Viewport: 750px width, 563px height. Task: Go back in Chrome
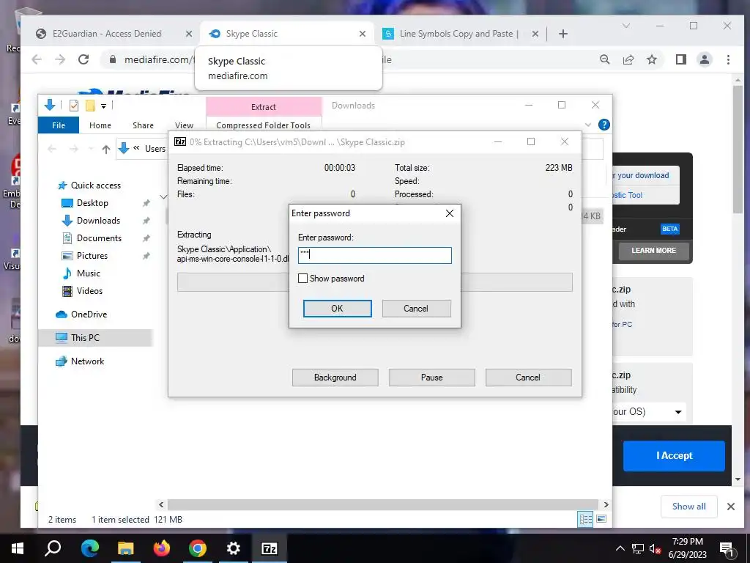point(37,59)
